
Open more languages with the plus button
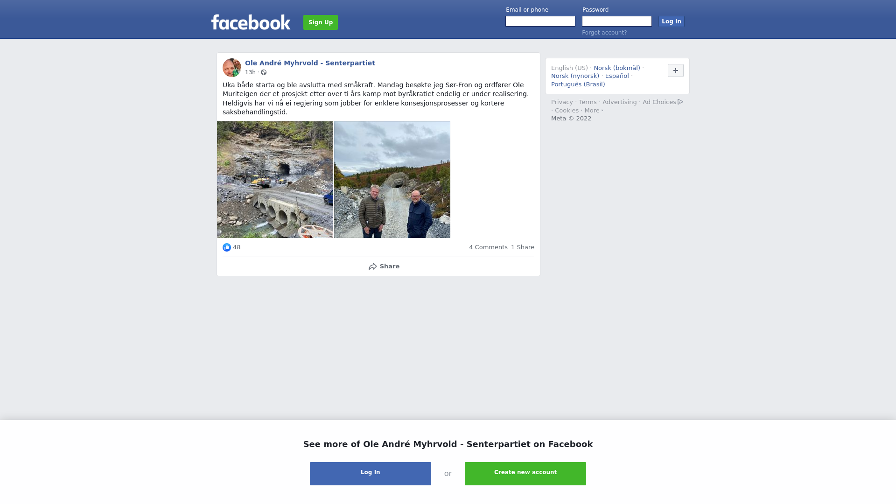click(x=676, y=70)
